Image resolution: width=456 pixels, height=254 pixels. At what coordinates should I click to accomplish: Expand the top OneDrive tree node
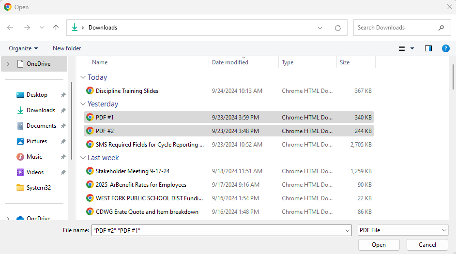(8, 64)
